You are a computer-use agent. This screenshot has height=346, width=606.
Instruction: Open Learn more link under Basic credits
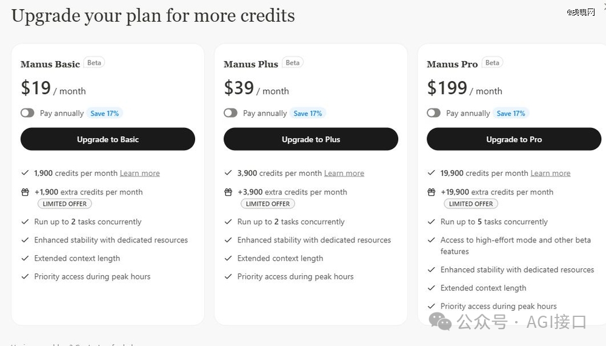click(x=140, y=173)
